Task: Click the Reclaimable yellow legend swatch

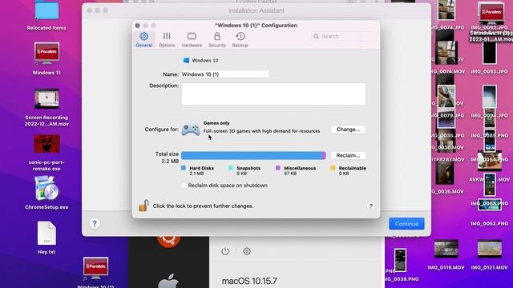Action: [x=333, y=168]
